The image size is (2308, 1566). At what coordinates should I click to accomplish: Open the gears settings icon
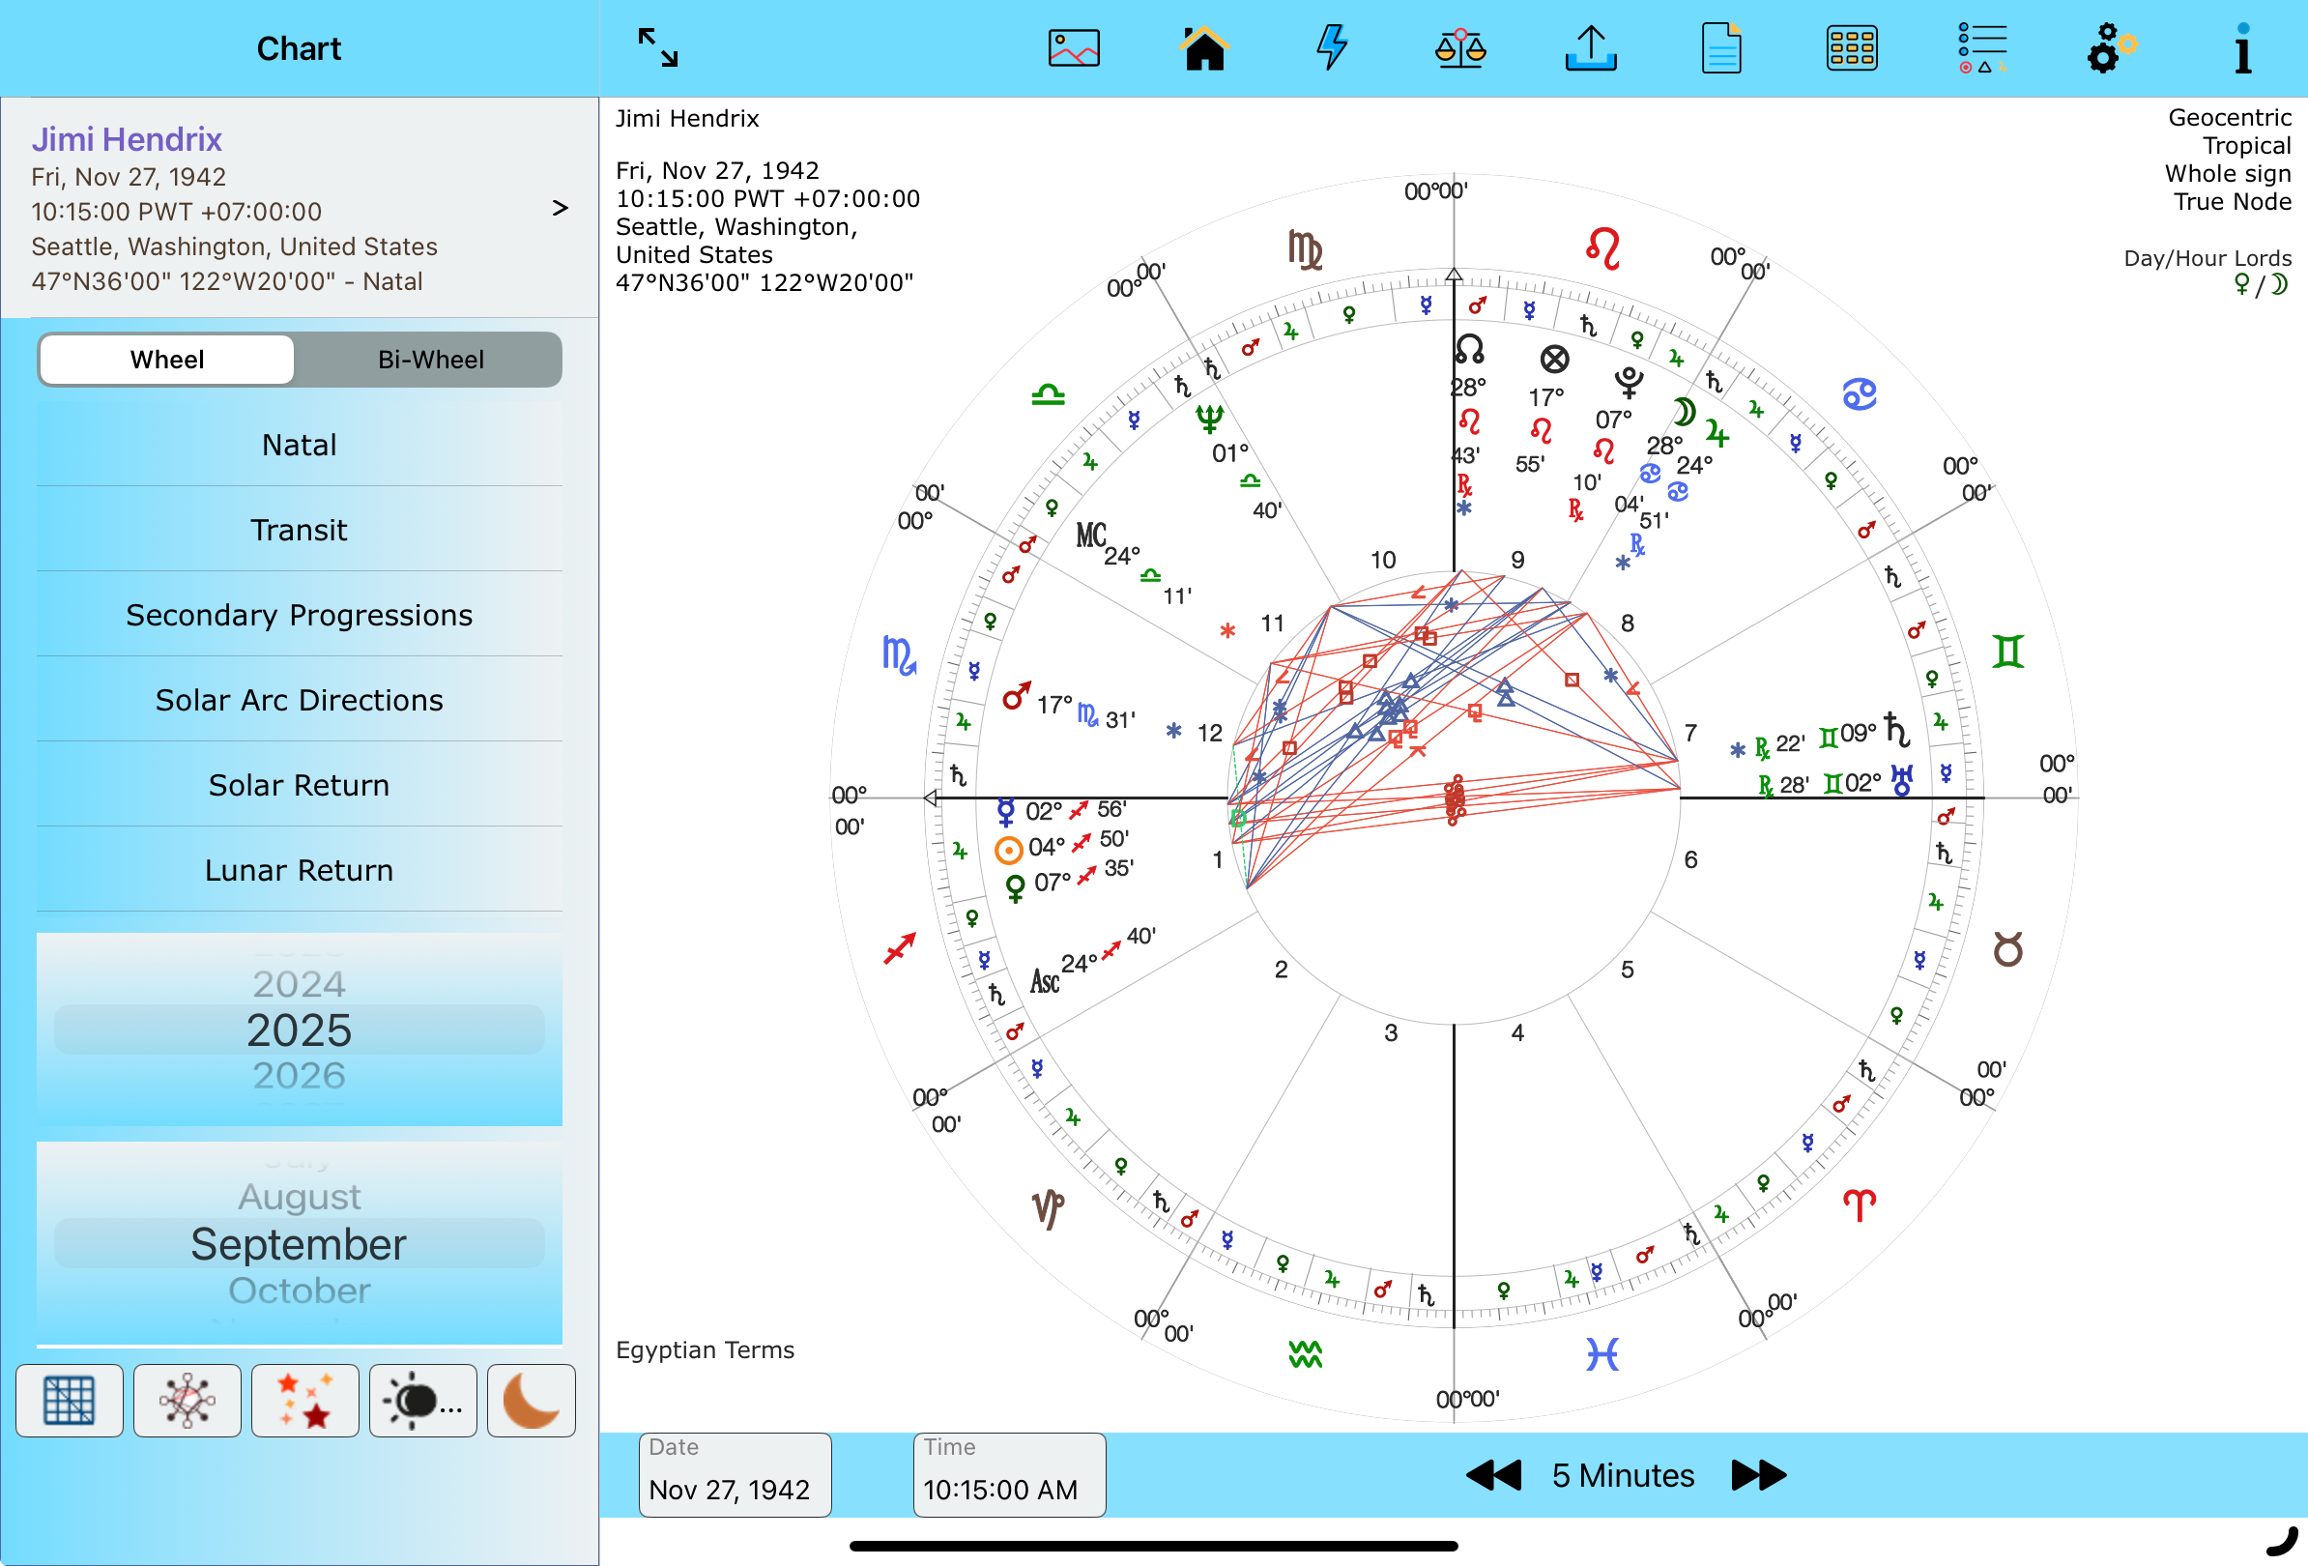coord(2111,47)
